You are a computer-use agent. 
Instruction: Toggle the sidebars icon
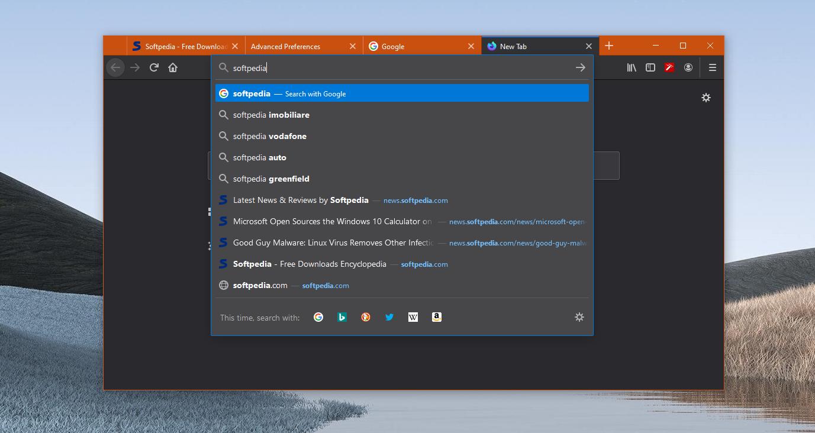(x=650, y=67)
